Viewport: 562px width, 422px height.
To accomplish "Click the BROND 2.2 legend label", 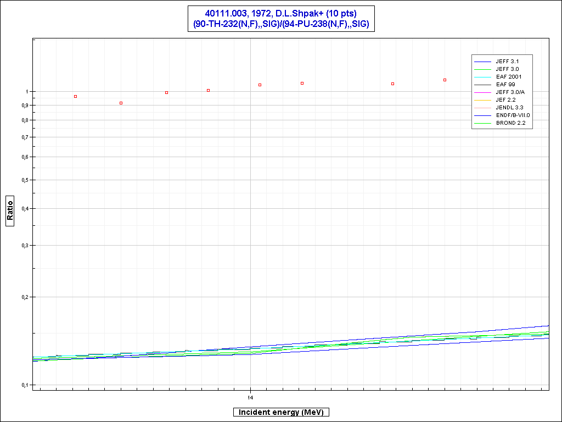I will pyautogui.click(x=510, y=123).
